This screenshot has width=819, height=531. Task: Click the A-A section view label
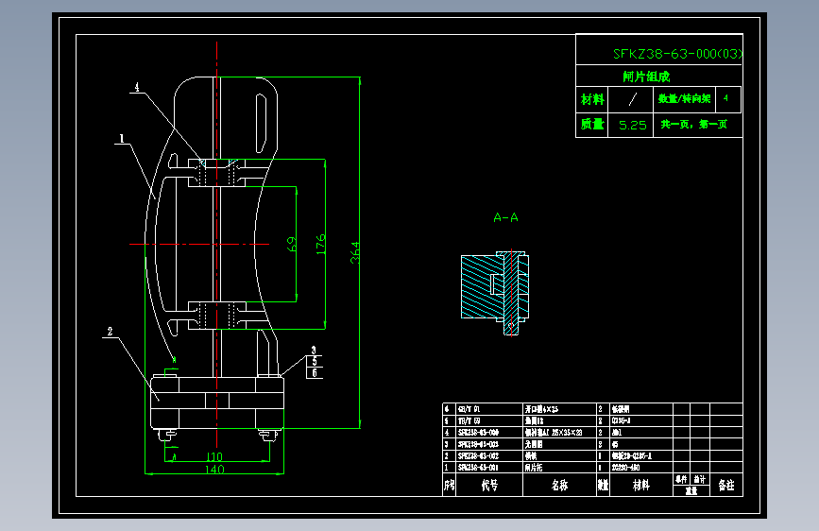pyautogui.click(x=505, y=217)
